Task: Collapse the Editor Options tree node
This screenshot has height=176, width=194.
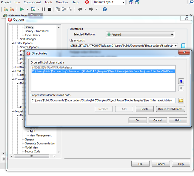Action: pos(13,43)
